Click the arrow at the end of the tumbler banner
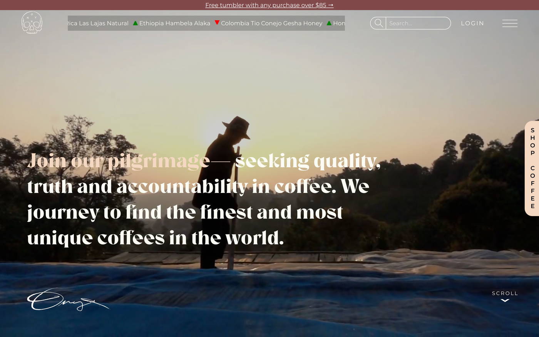This screenshot has width=539, height=337. (330, 5)
